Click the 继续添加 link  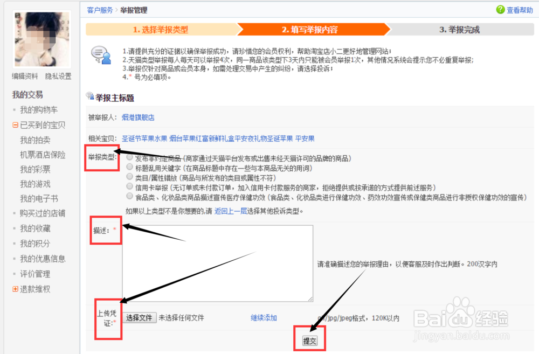264,317
